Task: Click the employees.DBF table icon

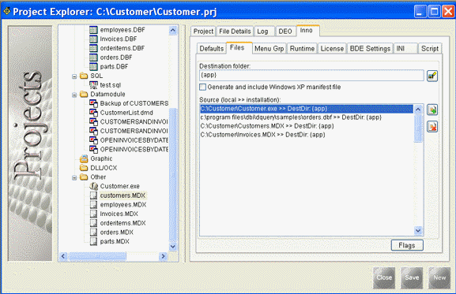Action: pyautogui.click(x=93, y=30)
